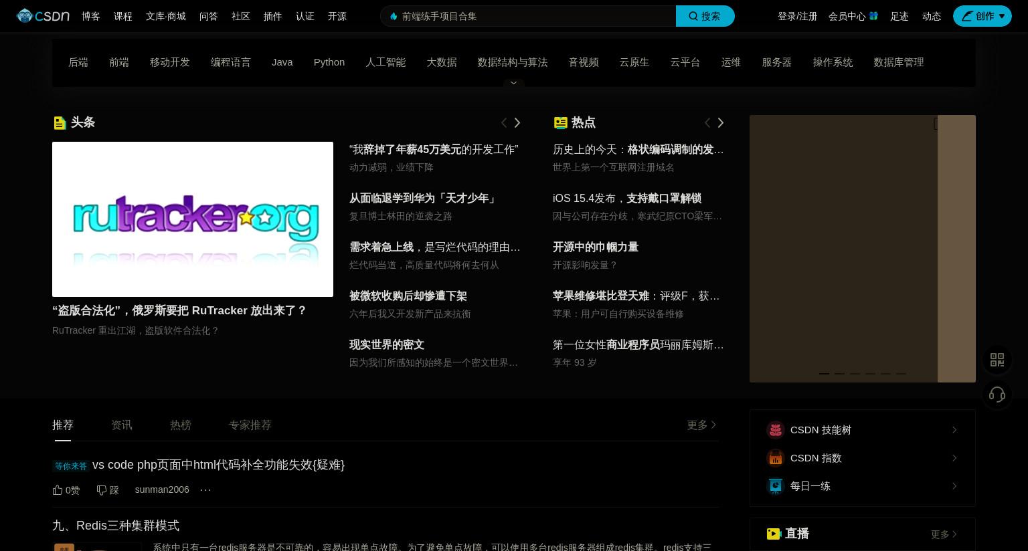This screenshot has height=551, width=1028.
Task: Open the 开源 menu
Action: pyautogui.click(x=337, y=16)
